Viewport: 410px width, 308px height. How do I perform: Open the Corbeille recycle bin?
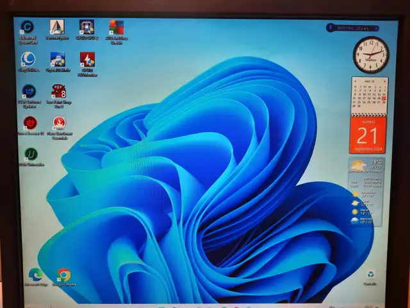point(370,278)
